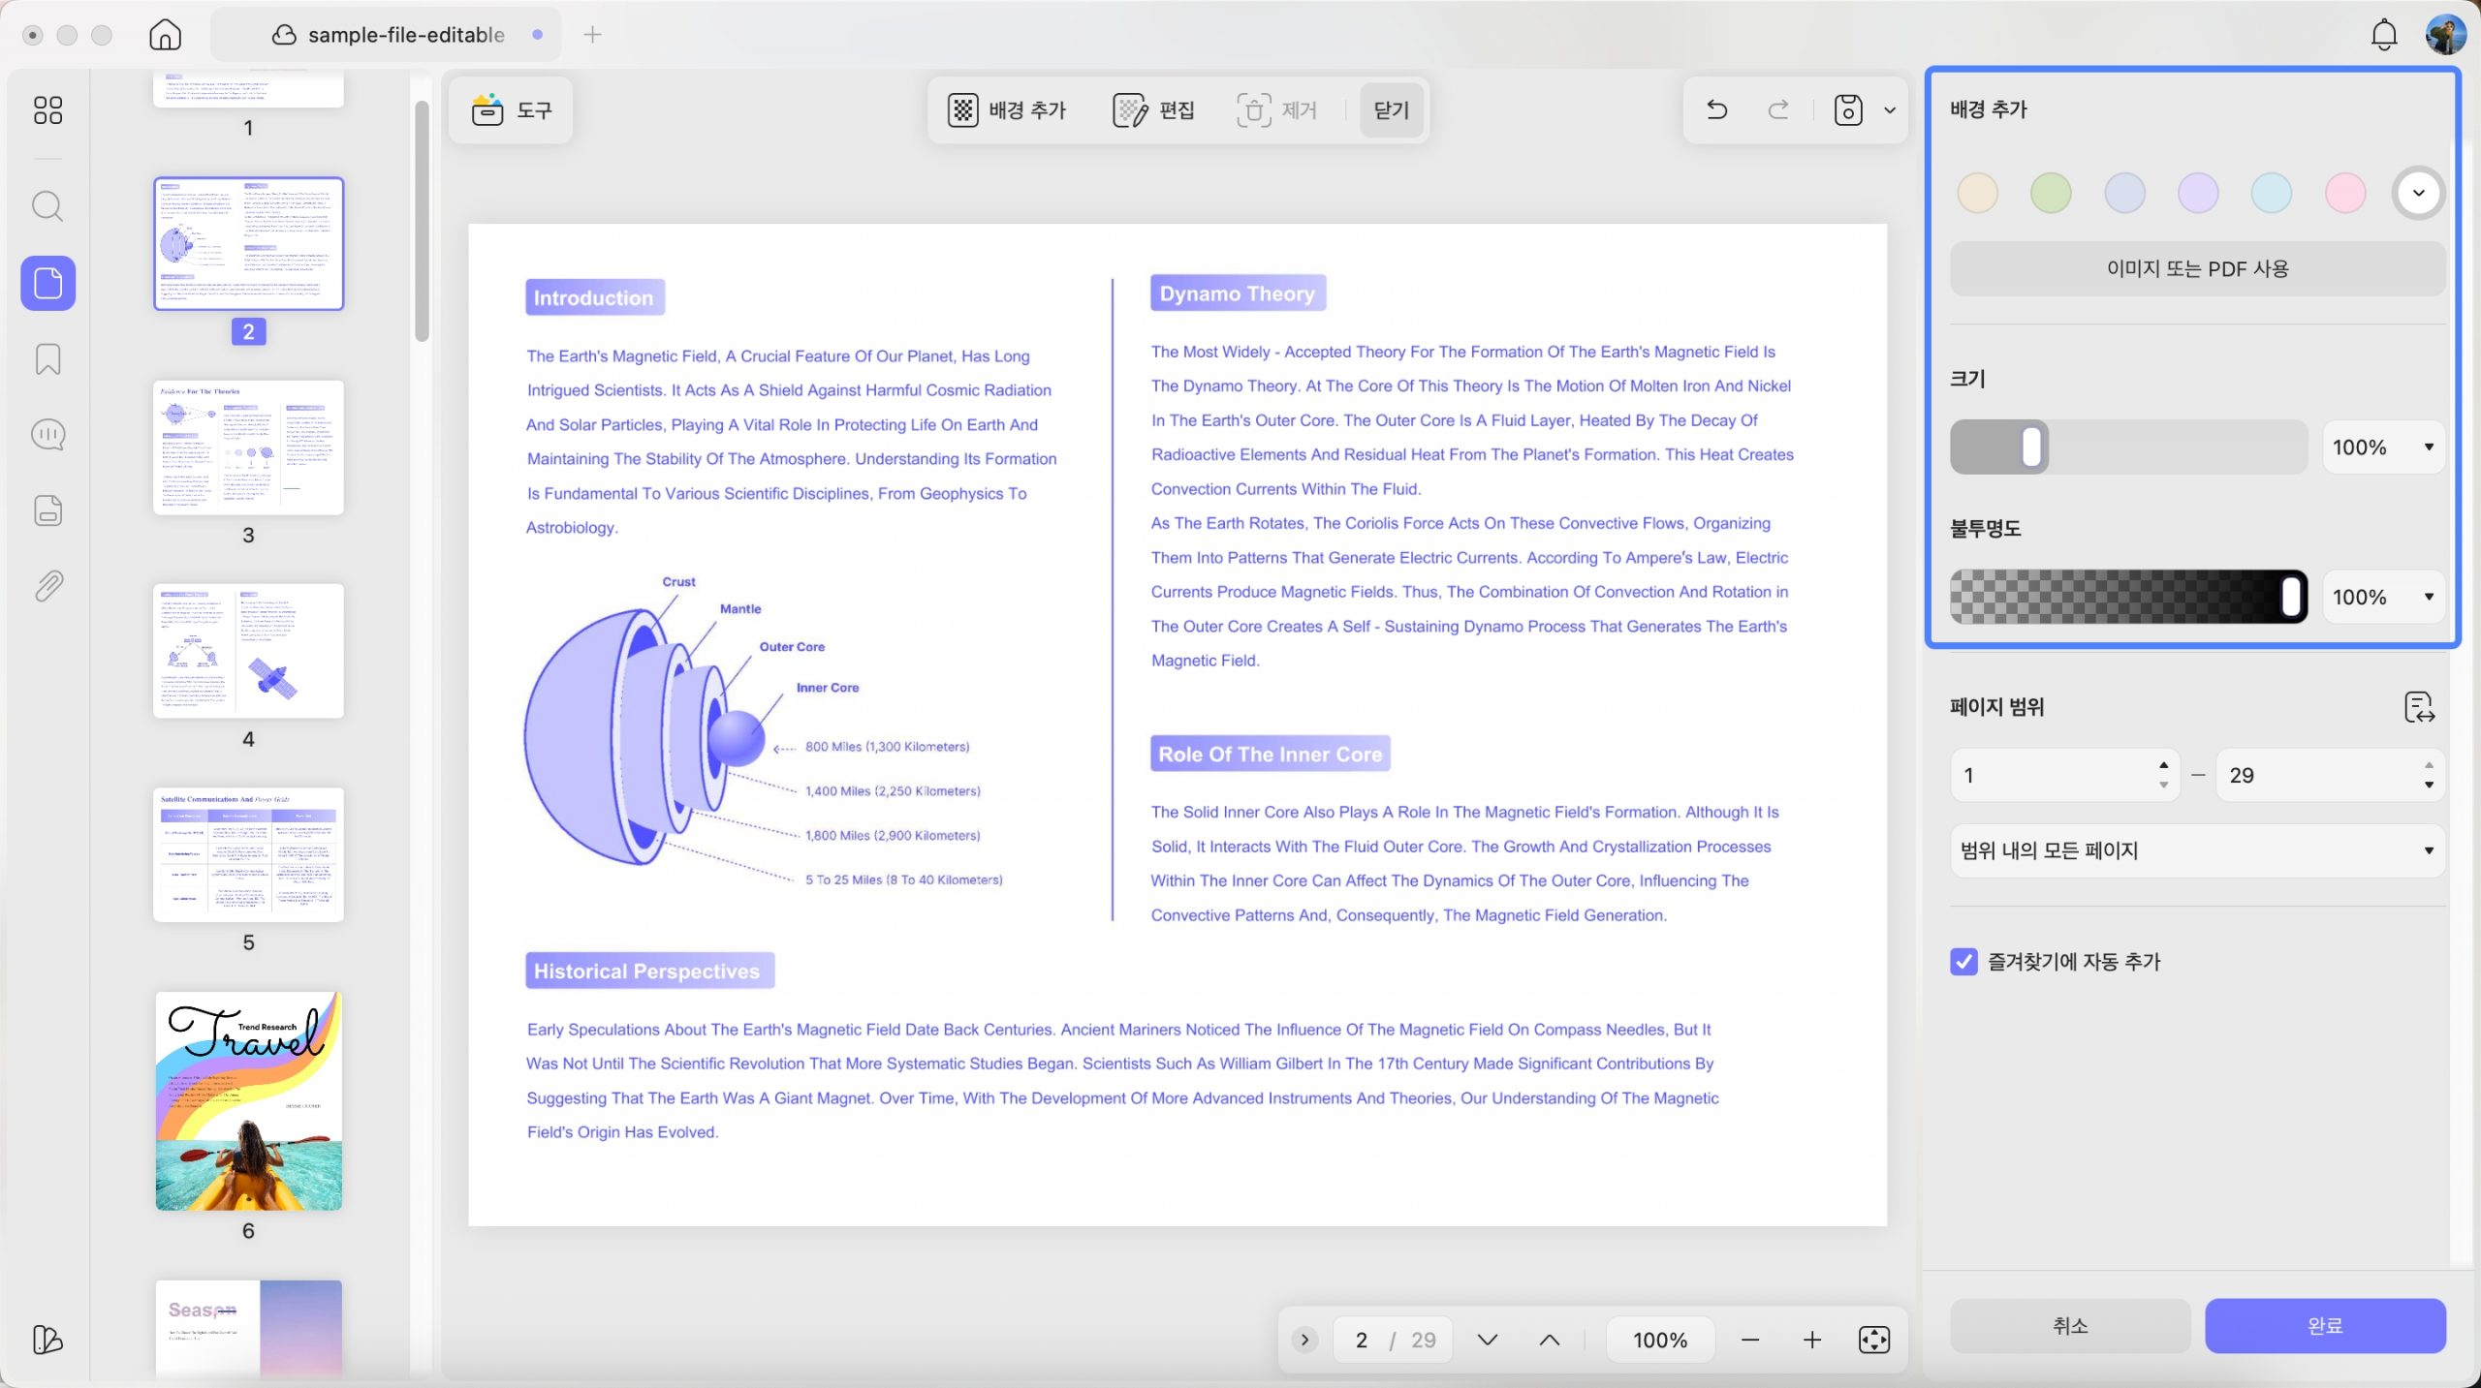Select page 3 thumbnail
The height and width of the screenshot is (1388, 2481).
248,447
